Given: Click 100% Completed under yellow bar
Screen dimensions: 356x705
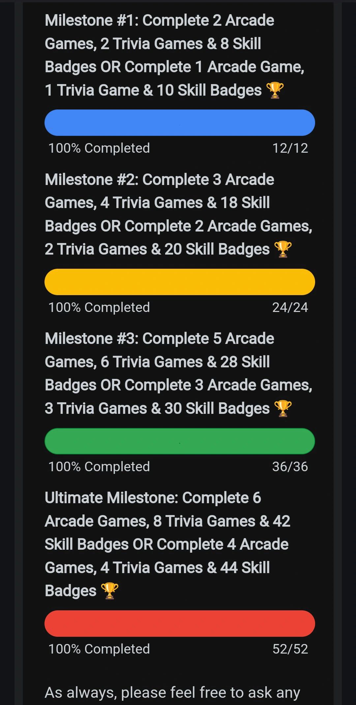Looking at the screenshot, I should 99,308.
